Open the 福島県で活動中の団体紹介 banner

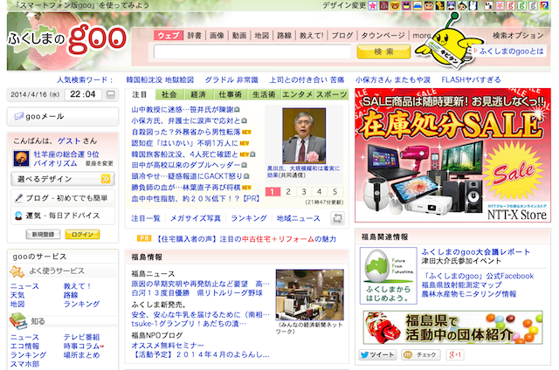pyautogui.click(x=452, y=327)
